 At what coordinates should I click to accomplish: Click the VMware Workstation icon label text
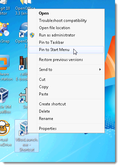tap(6, 77)
